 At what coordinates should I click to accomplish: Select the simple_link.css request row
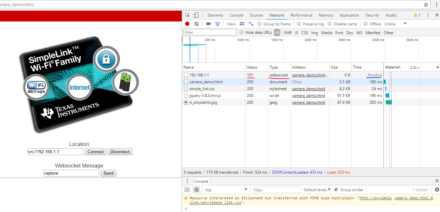(283, 89)
